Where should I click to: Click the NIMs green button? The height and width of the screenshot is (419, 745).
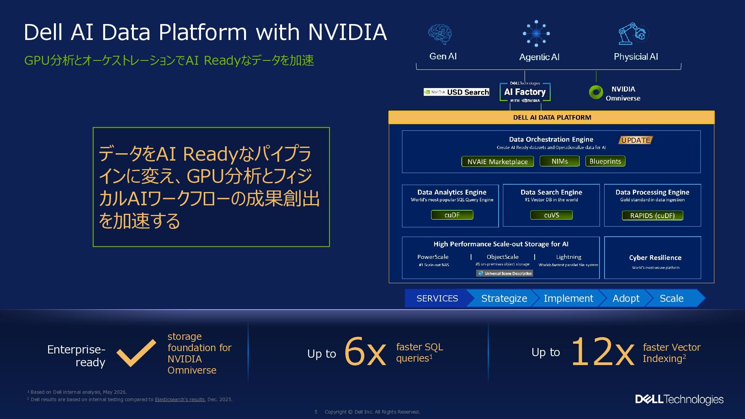560,161
